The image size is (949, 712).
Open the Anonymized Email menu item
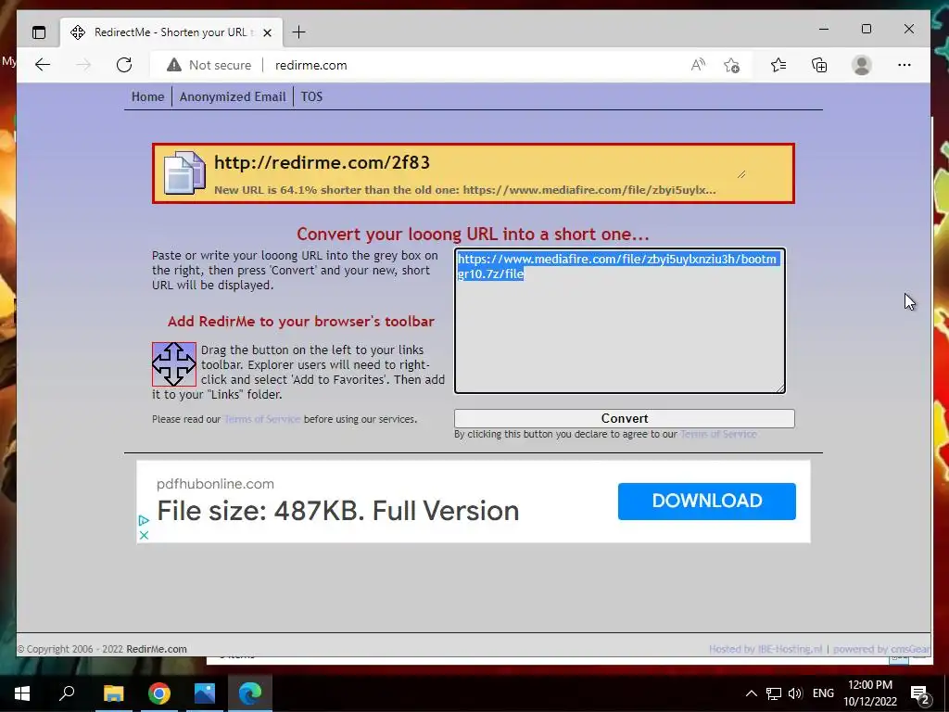pyautogui.click(x=233, y=96)
